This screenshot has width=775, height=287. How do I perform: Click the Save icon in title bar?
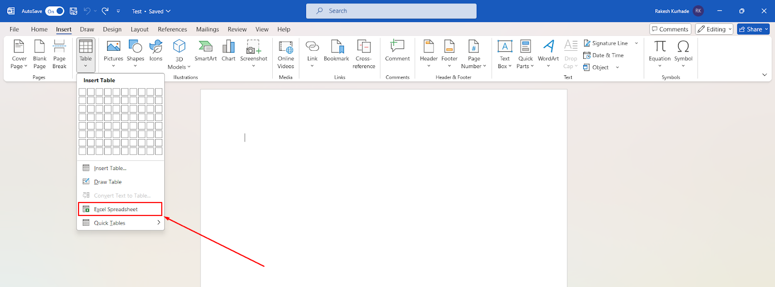[74, 11]
